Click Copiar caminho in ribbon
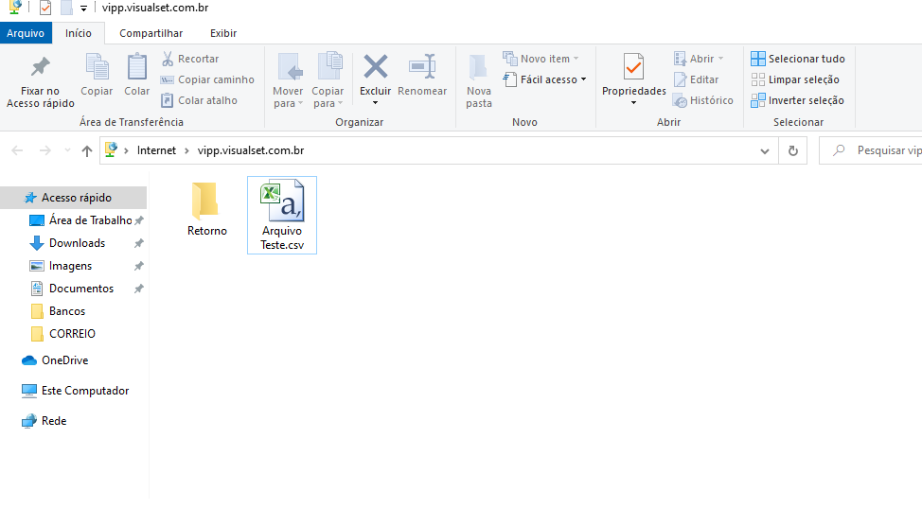Image resolution: width=922 pixels, height=526 pixels. click(x=207, y=79)
